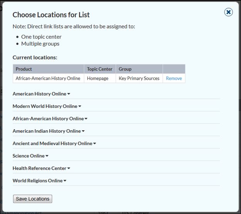Click the Product column header
241x214 pixels.
click(48, 69)
